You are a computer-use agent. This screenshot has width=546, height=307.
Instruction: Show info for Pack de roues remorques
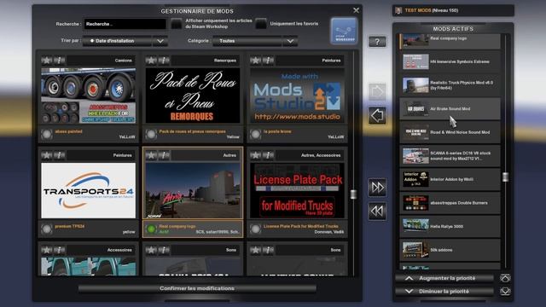point(164,61)
